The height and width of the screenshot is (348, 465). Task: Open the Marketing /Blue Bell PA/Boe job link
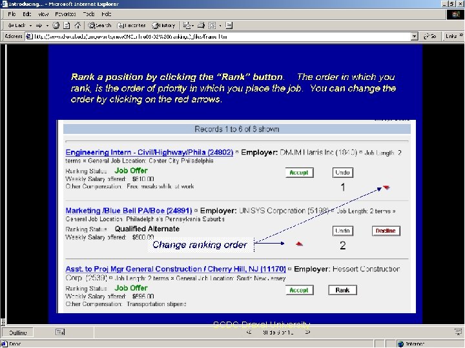click(x=129, y=211)
